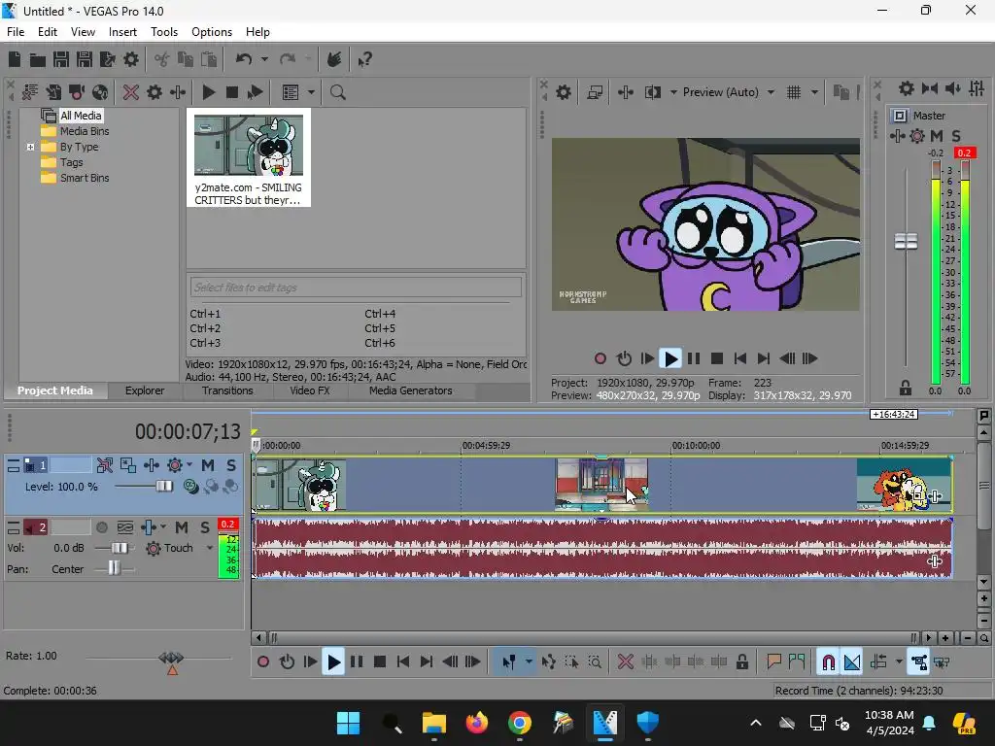Click Preview on External Monitor icon

[x=595, y=92]
